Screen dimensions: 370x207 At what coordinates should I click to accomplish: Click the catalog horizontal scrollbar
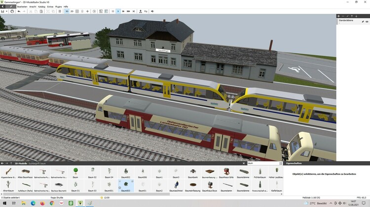coord(86,194)
